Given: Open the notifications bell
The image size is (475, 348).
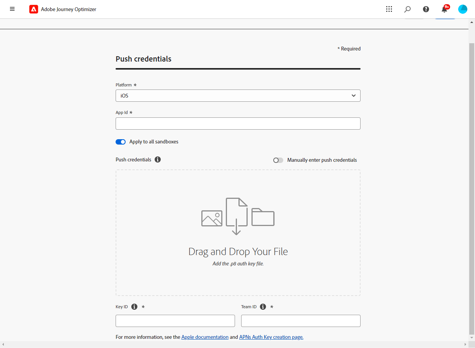Looking at the screenshot, I should [444, 9].
